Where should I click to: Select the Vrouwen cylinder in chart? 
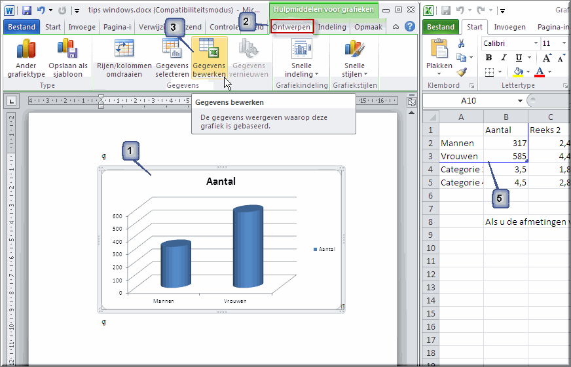coord(248,246)
